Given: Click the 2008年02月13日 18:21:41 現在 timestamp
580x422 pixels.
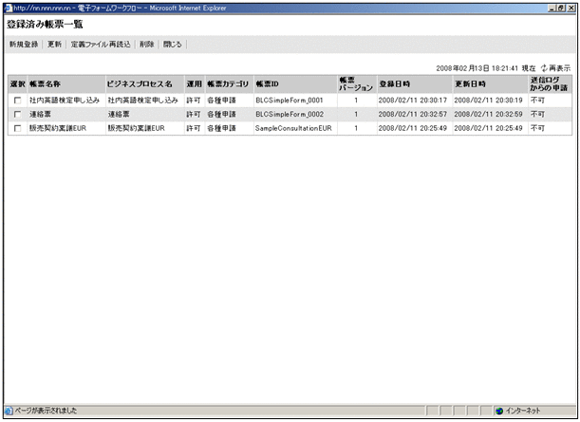Looking at the screenshot, I should (x=486, y=68).
